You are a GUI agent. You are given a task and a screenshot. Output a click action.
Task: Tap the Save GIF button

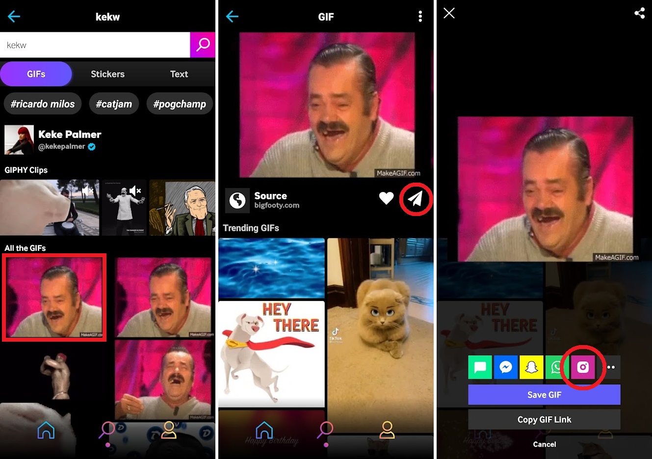[544, 394]
